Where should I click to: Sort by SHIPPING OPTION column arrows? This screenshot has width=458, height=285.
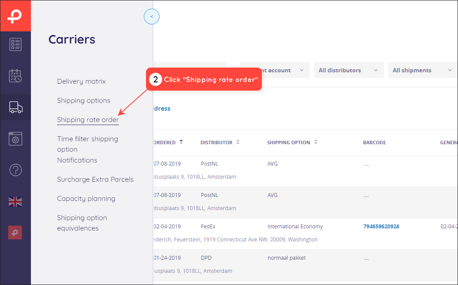click(316, 142)
